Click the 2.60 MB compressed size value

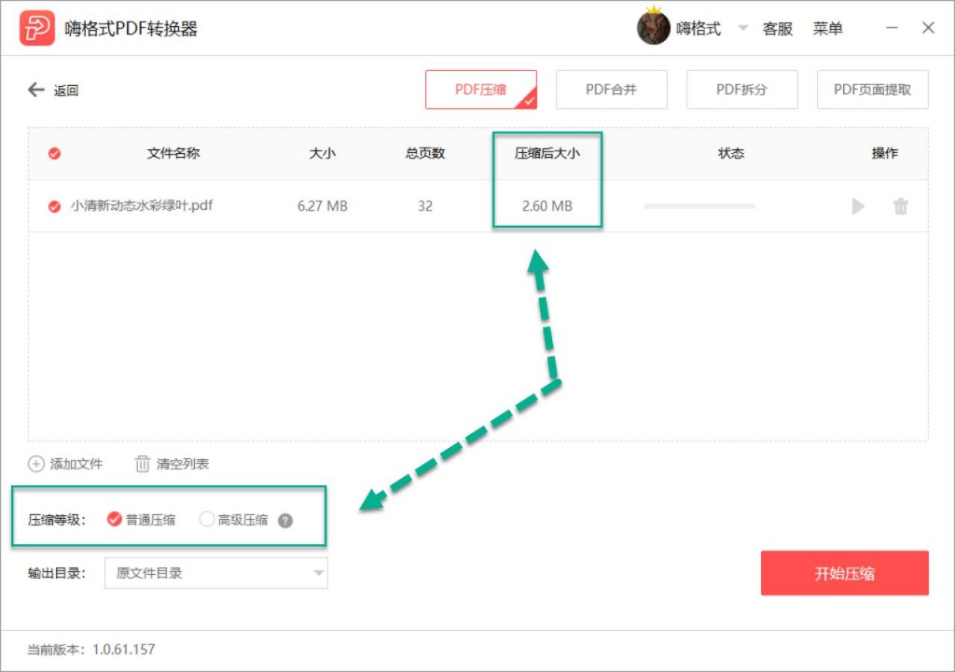tap(547, 206)
